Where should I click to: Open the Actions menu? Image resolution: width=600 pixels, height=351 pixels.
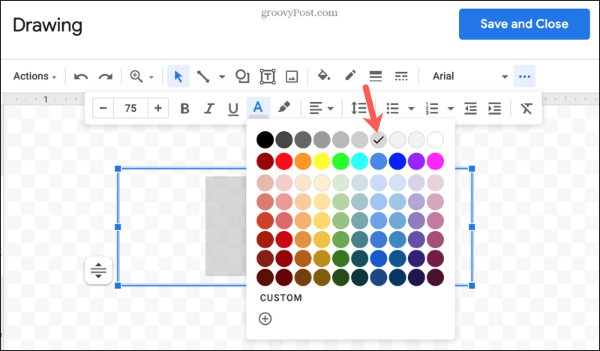(x=34, y=76)
